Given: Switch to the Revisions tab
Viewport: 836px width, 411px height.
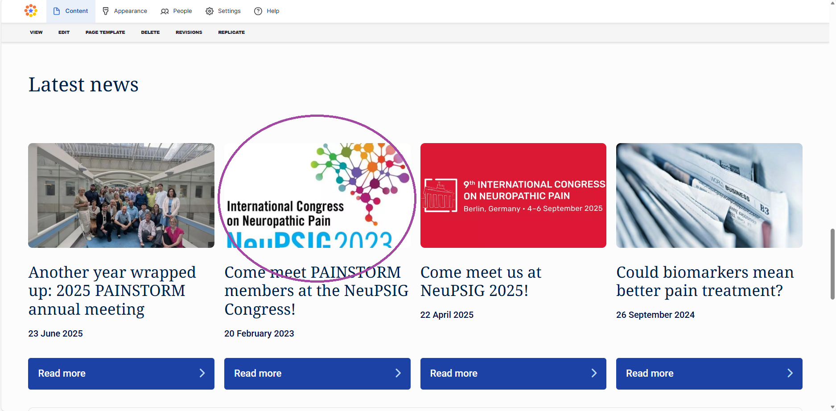Looking at the screenshot, I should coord(189,33).
